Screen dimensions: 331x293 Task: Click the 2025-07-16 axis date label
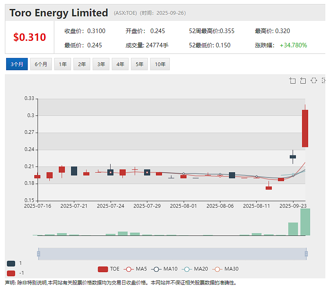pos(38,206)
